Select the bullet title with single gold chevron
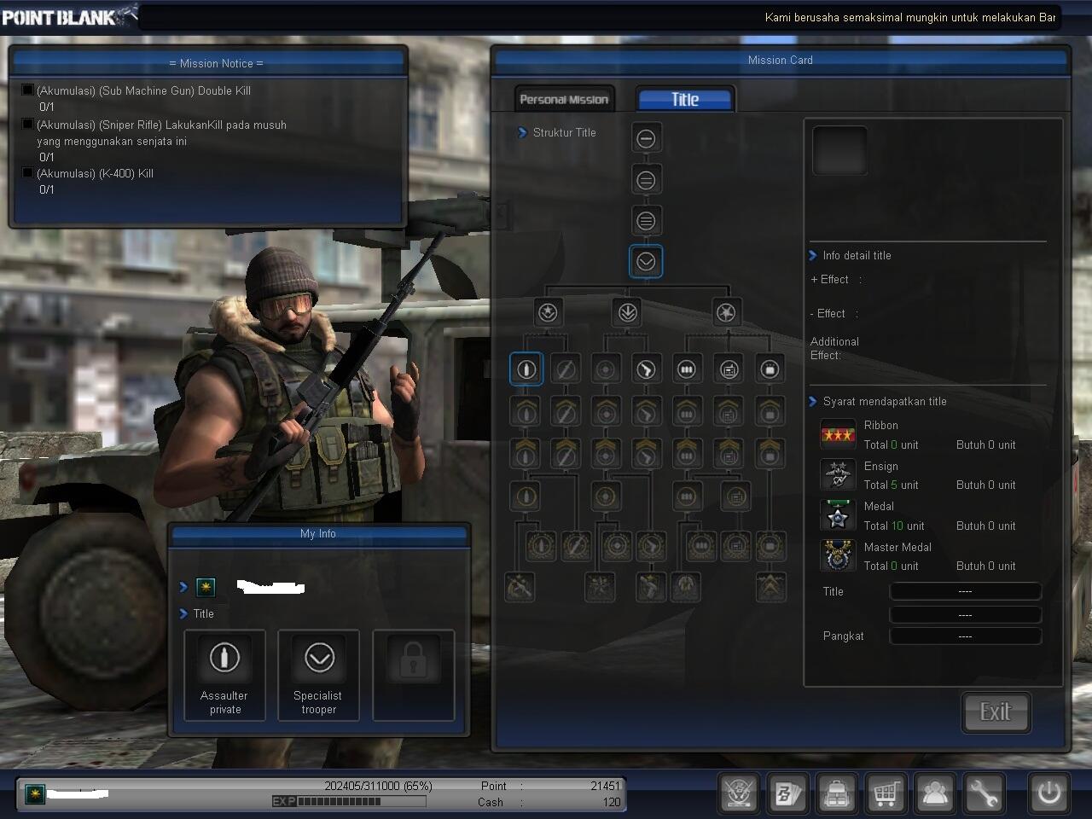 [525, 411]
